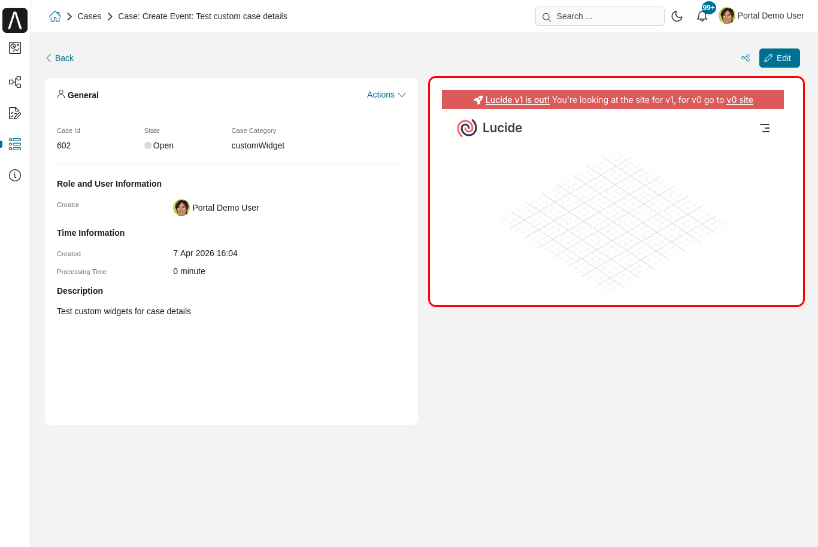818x547 pixels.
Task: Click the Cases breadcrumb
Action: [x=89, y=16]
